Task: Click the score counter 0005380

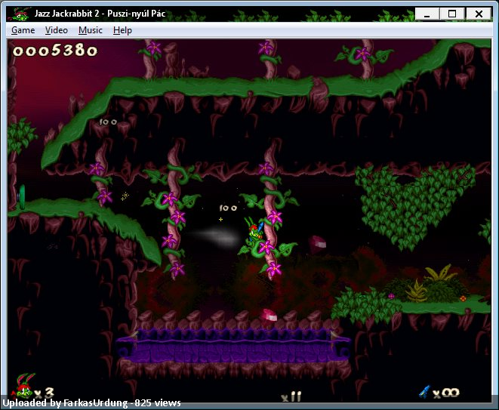Action: pyautogui.click(x=55, y=51)
